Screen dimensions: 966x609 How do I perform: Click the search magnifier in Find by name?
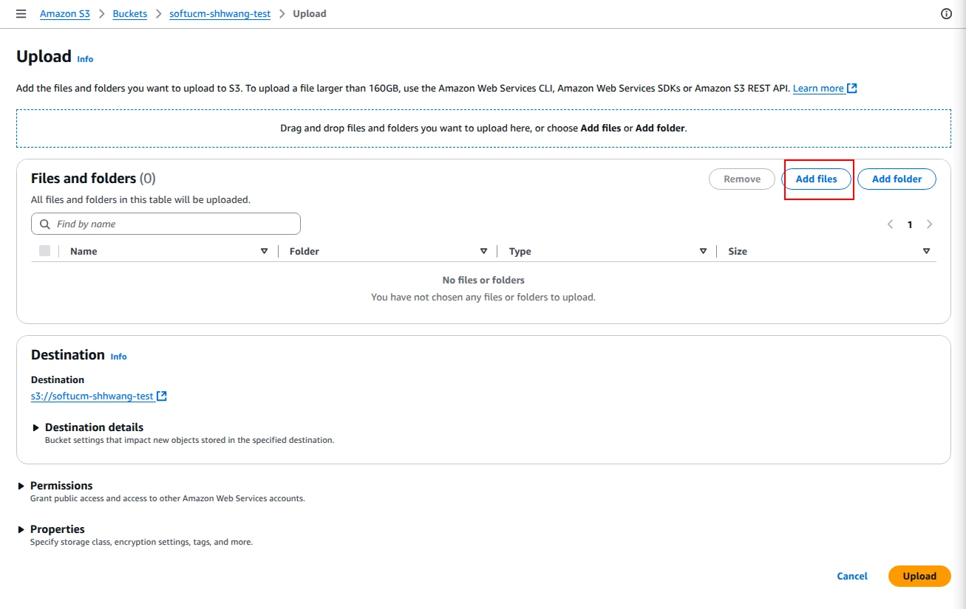pos(45,224)
